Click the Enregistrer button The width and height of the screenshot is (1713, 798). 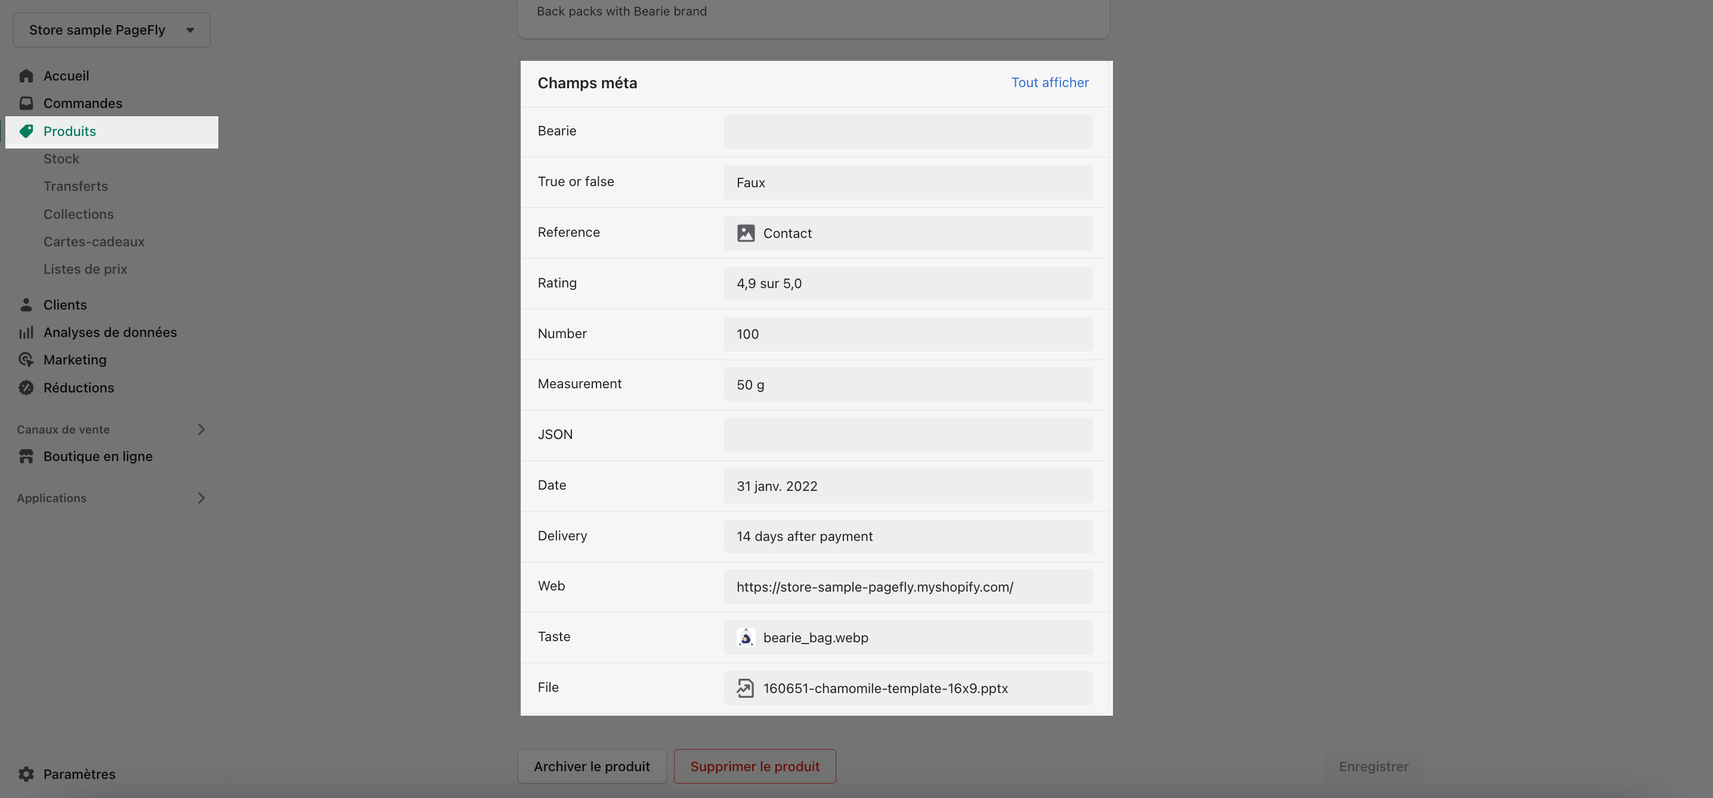(x=1374, y=767)
